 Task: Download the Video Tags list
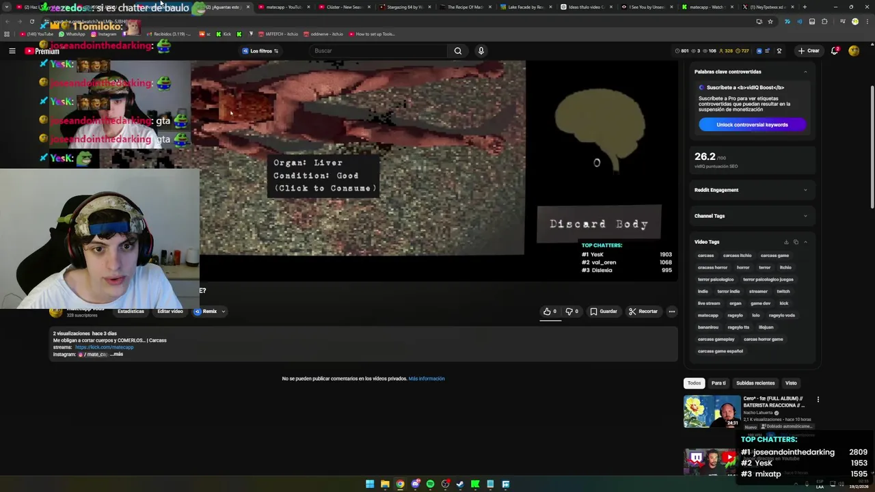[786, 242]
